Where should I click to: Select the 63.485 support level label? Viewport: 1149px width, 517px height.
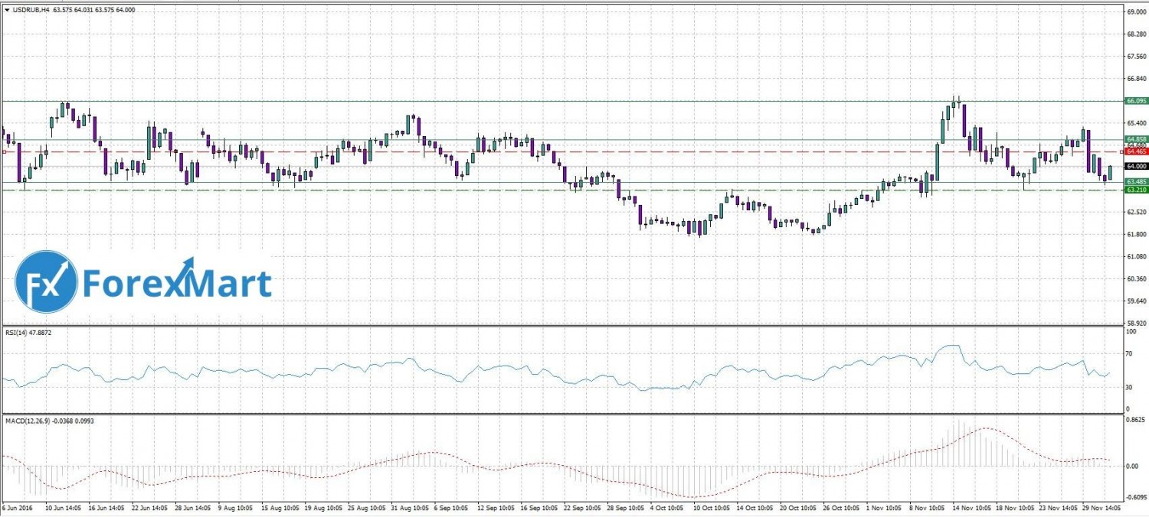pyautogui.click(x=1135, y=182)
